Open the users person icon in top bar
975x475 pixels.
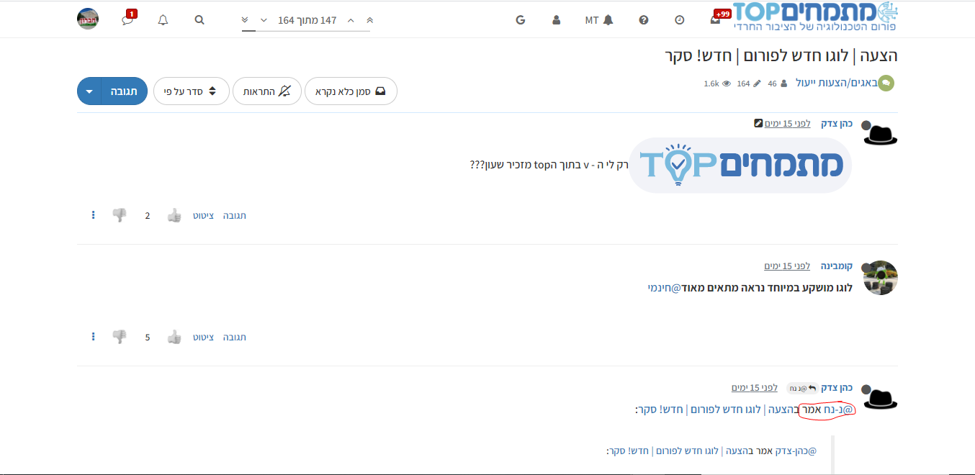[x=556, y=20]
